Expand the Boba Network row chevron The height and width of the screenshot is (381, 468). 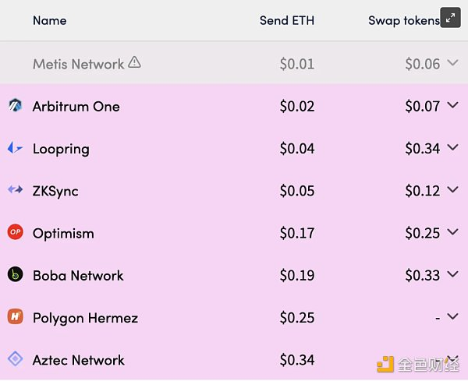(x=452, y=274)
